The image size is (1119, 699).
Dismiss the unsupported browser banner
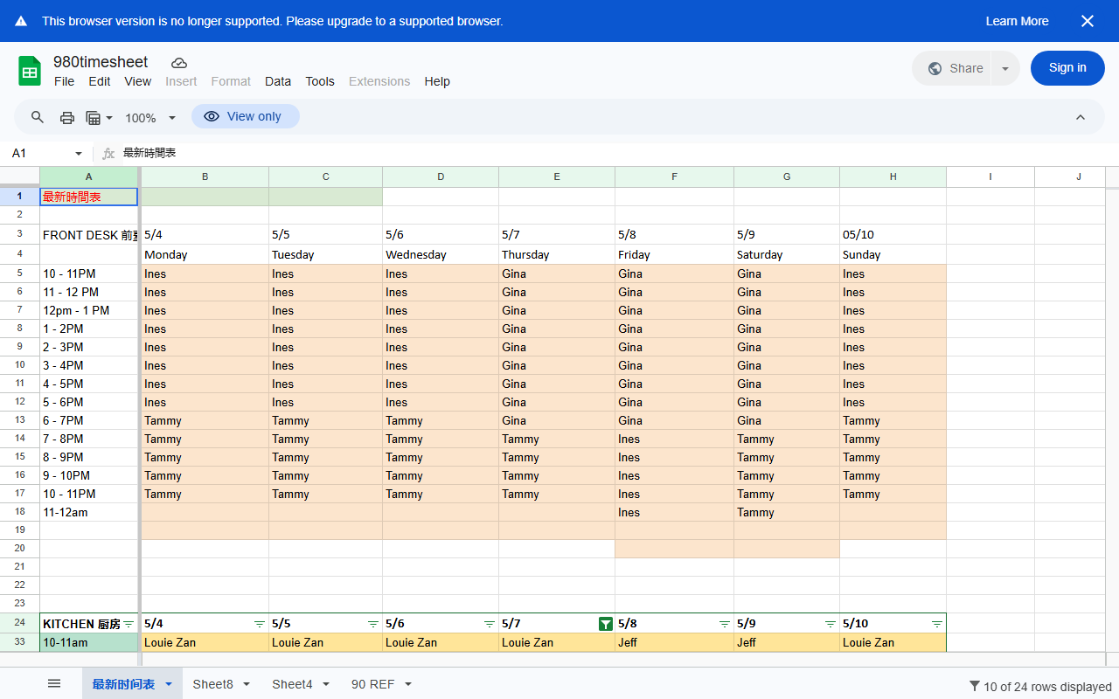(1088, 21)
